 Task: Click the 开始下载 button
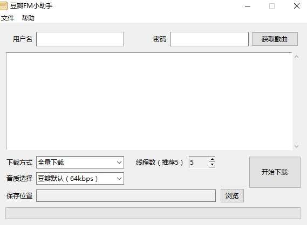click(275, 172)
